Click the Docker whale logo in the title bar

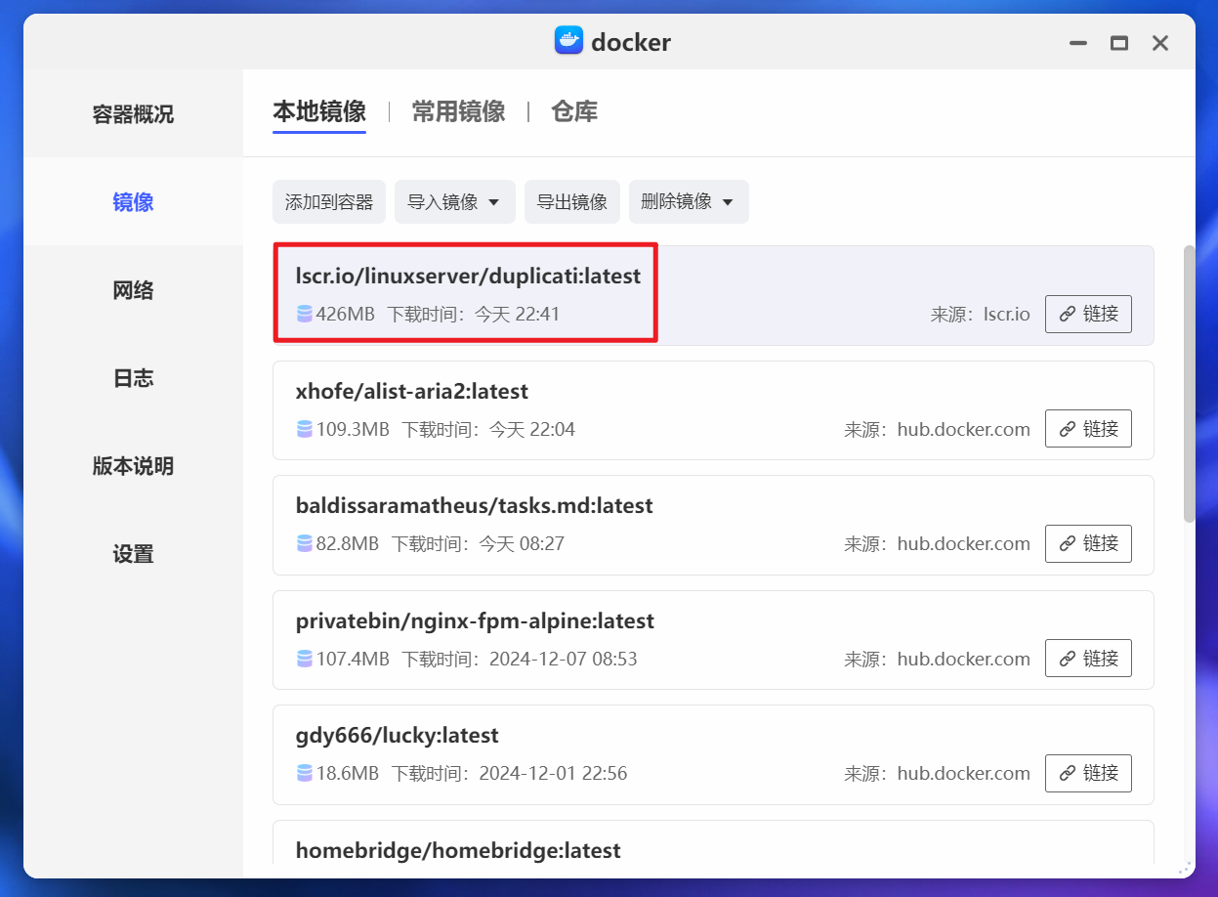click(567, 41)
